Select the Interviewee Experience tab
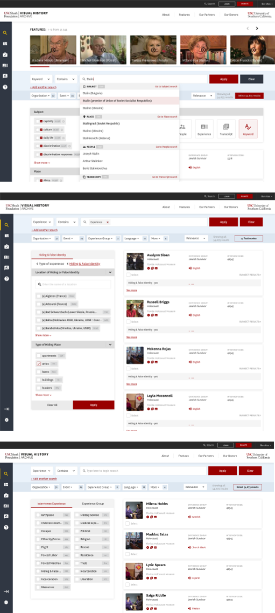 pyautogui.click(x=52, y=504)
